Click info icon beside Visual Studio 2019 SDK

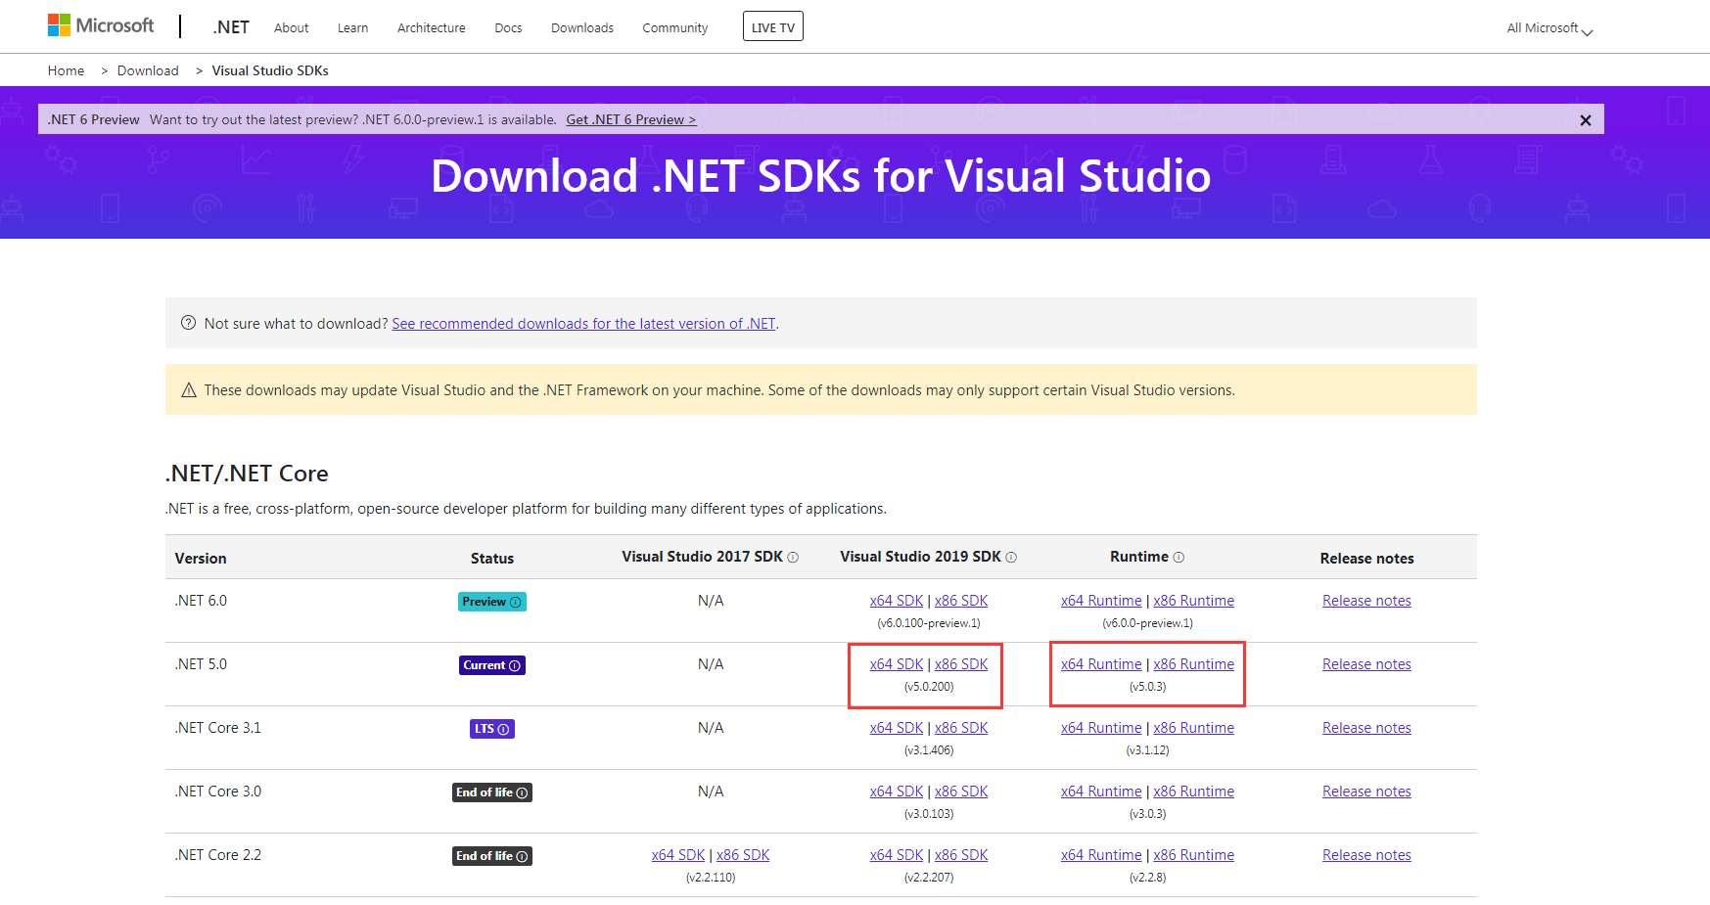coord(1011,557)
